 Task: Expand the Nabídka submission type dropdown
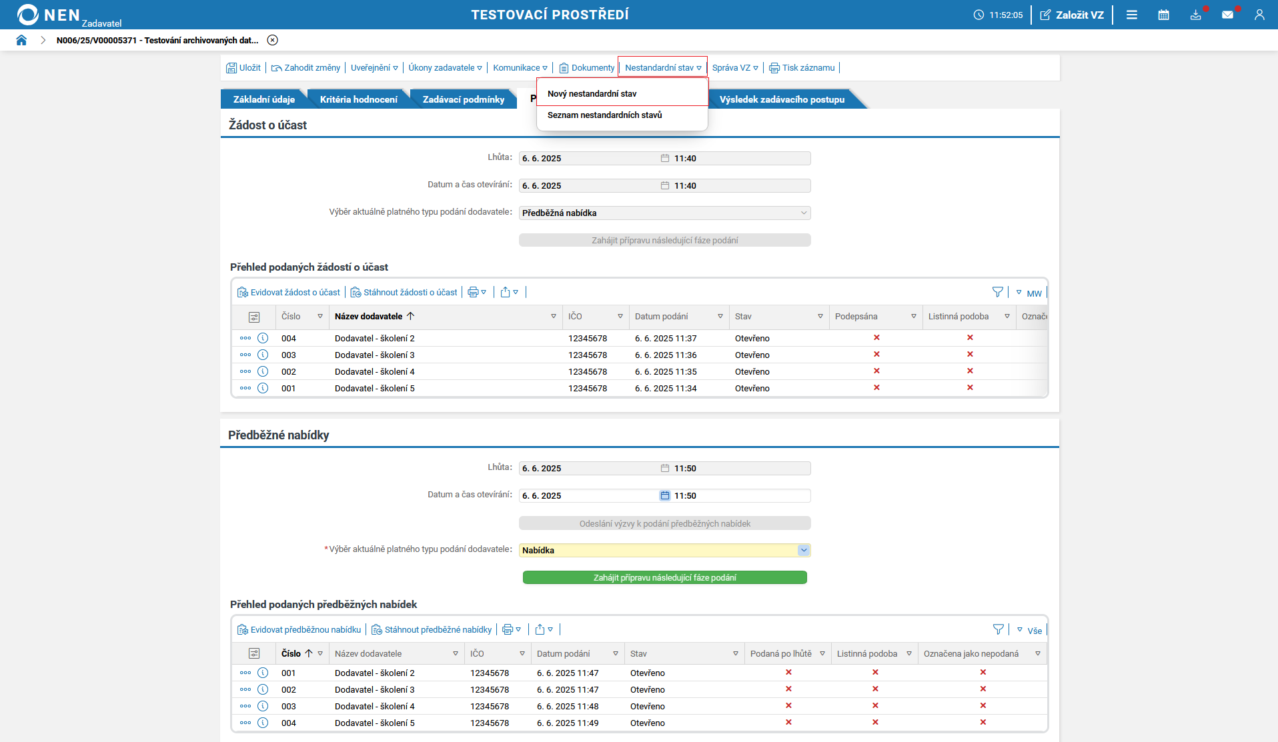pyautogui.click(x=803, y=550)
